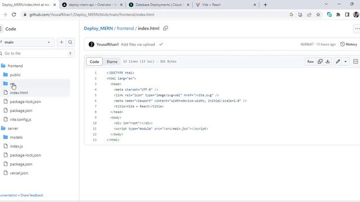The height and width of the screenshot is (202, 360).
Task: Open frontend breadcrumb link
Action: point(125,28)
